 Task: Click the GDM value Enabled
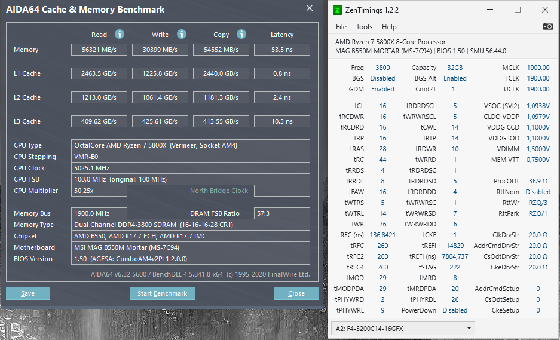(x=382, y=89)
